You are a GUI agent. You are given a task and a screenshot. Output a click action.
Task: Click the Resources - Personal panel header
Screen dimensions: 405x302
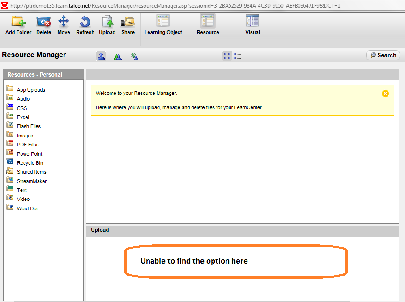click(43, 75)
